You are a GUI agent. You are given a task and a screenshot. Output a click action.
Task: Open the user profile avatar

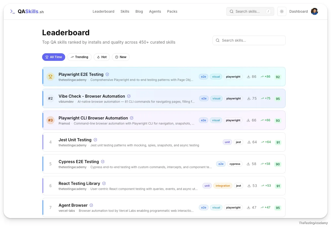[x=315, y=11]
